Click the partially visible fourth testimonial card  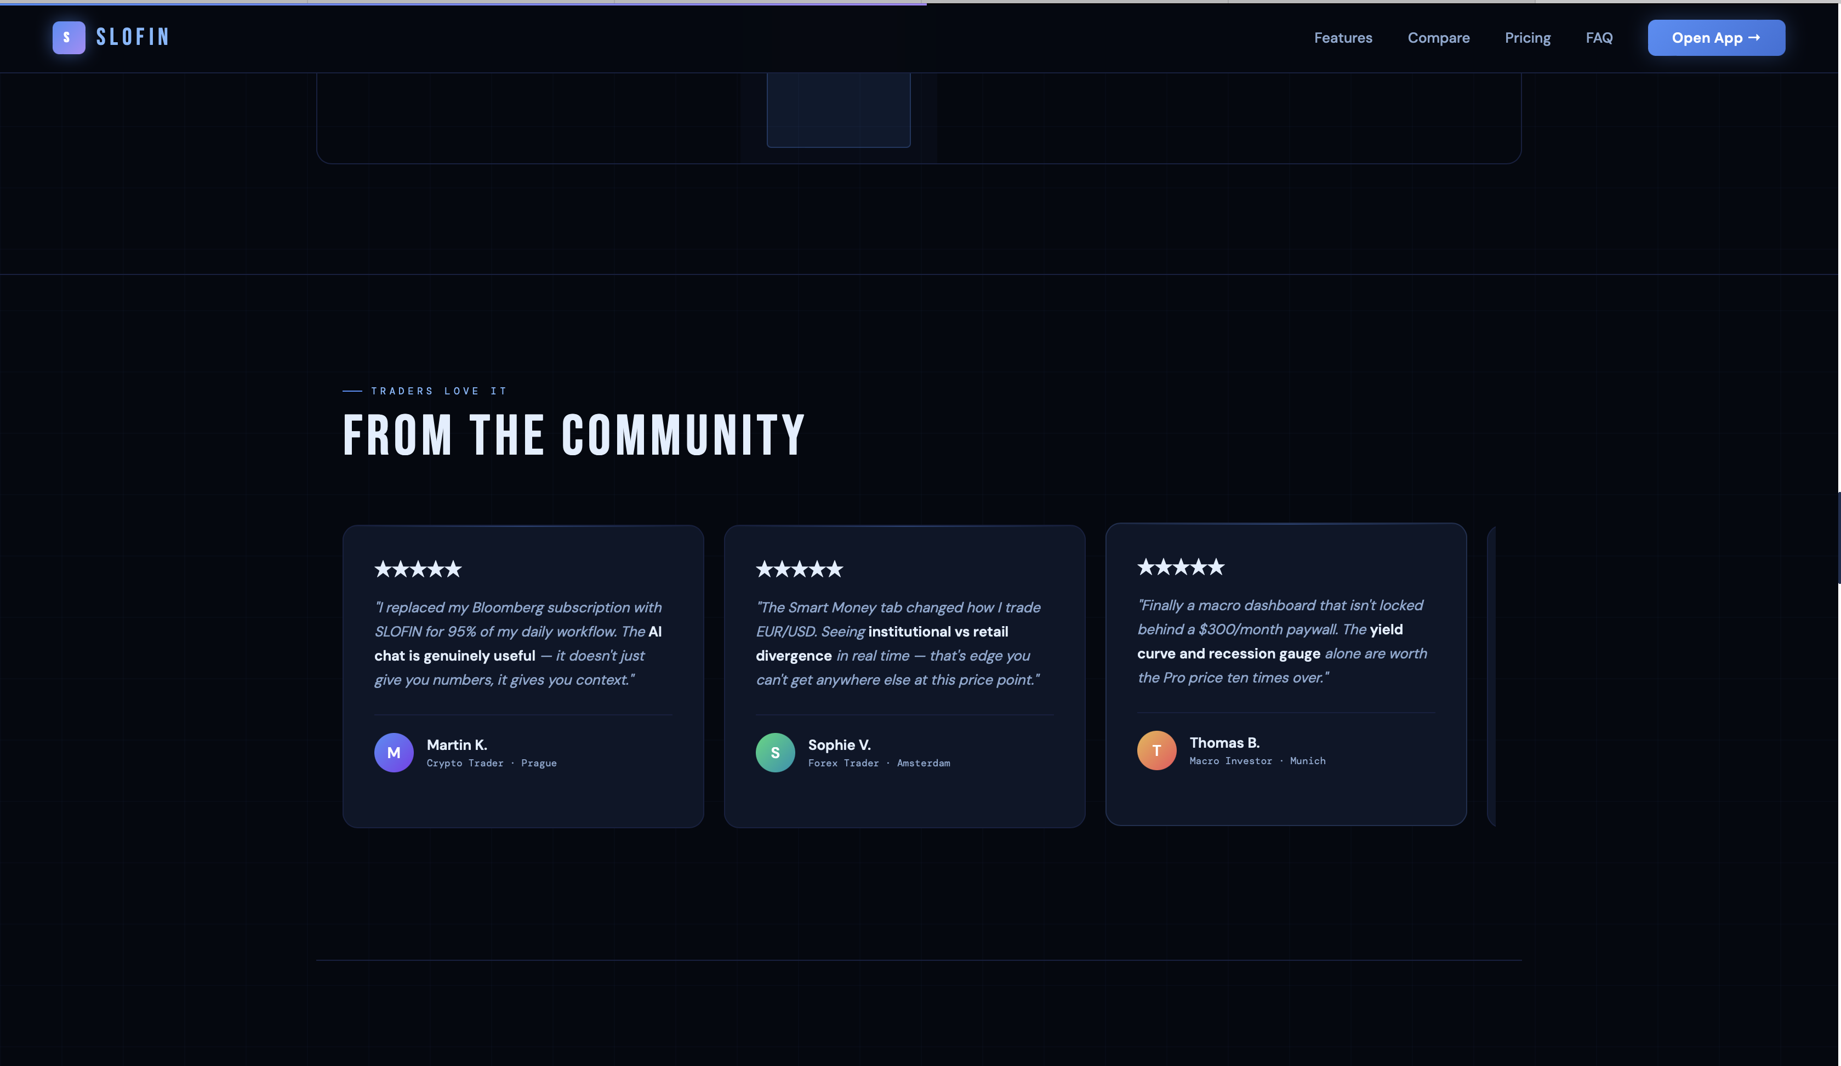coord(1491,675)
